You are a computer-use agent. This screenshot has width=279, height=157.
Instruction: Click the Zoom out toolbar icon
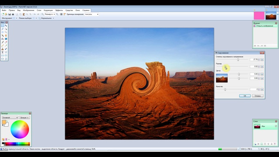[x=43, y=14]
